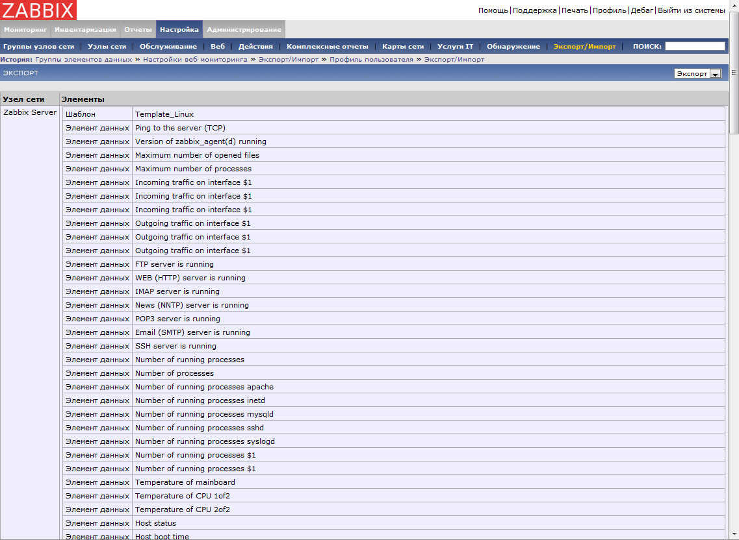Viewport: 739px width, 540px height.
Task: Select 'Number of running processes mysqld' row
Action: click(x=394, y=414)
